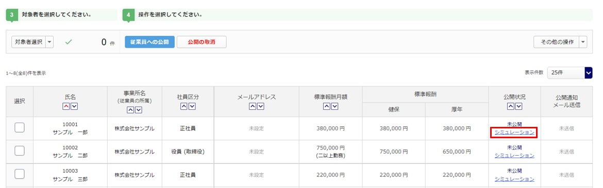Sort 社員区分 column descending arrow
This screenshot has width=603, height=188.
coord(192,106)
